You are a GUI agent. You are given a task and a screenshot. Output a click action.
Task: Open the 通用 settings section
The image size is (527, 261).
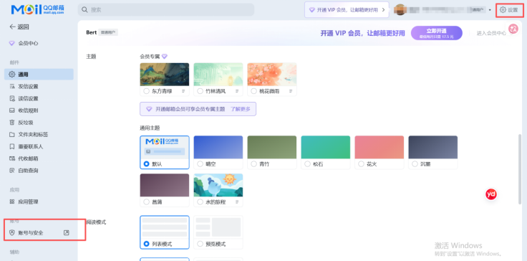tap(39, 75)
